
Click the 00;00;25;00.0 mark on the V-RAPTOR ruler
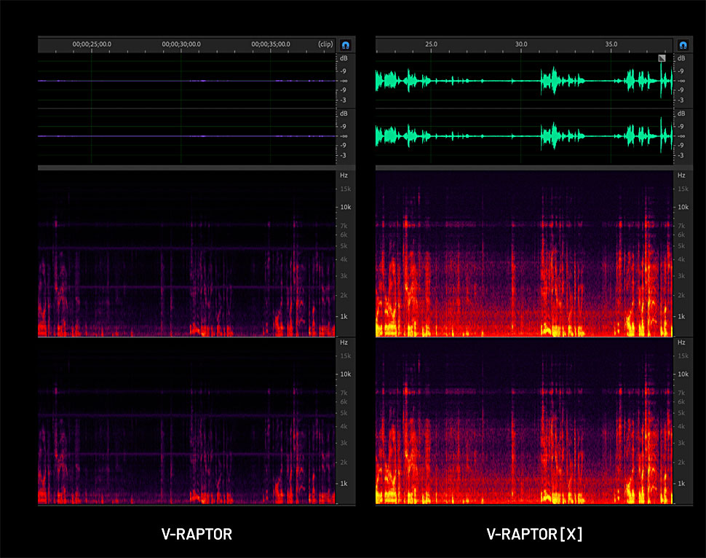pyautogui.click(x=92, y=44)
